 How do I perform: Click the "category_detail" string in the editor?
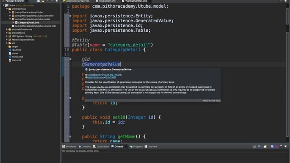(129, 45)
